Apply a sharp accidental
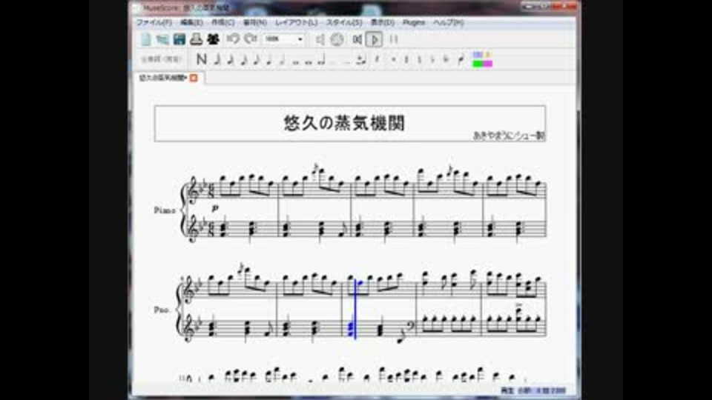This screenshot has height=400, width=712. 406,59
